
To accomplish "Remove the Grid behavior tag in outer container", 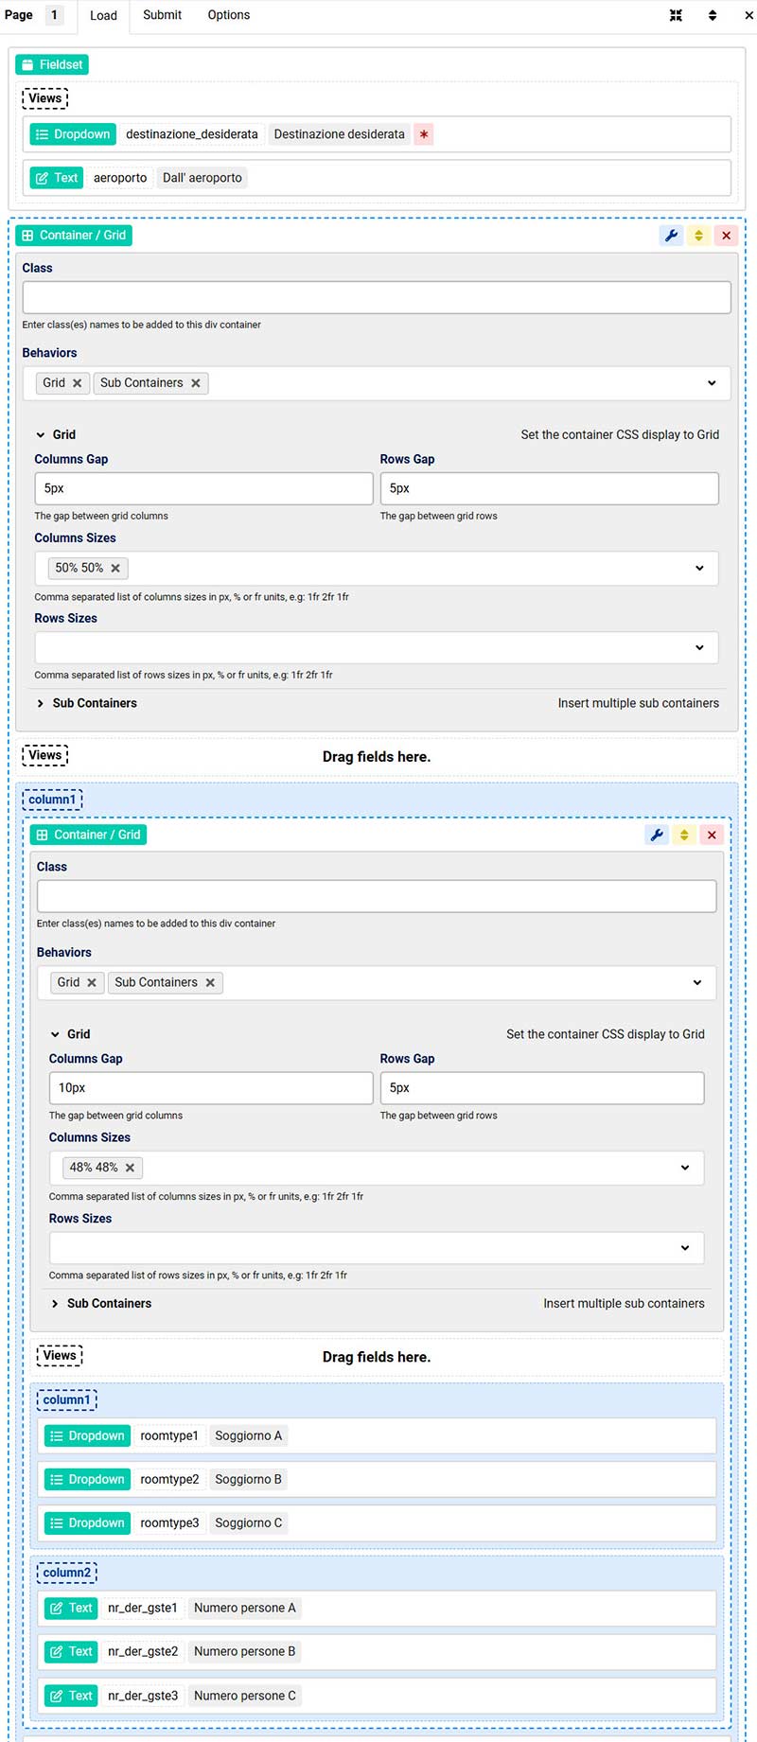I will pyautogui.click(x=78, y=383).
